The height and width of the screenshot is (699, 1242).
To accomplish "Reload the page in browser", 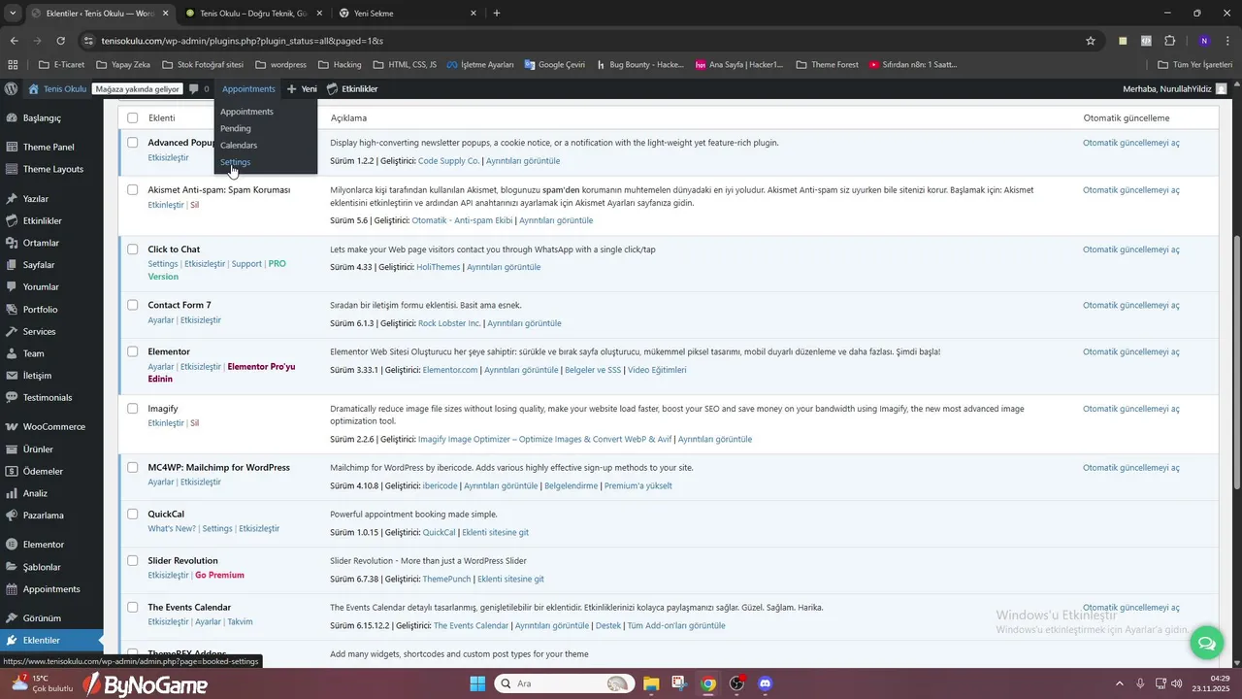I will (60, 41).
